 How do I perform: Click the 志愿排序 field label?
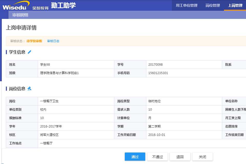pos(231,126)
